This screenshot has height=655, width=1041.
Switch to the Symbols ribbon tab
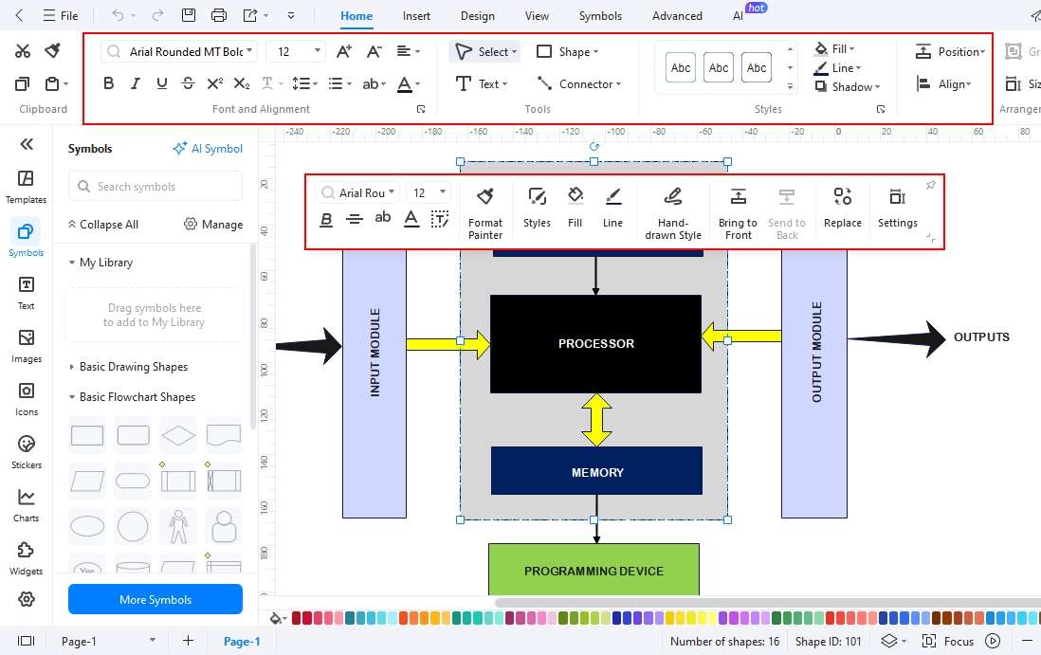point(600,16)
